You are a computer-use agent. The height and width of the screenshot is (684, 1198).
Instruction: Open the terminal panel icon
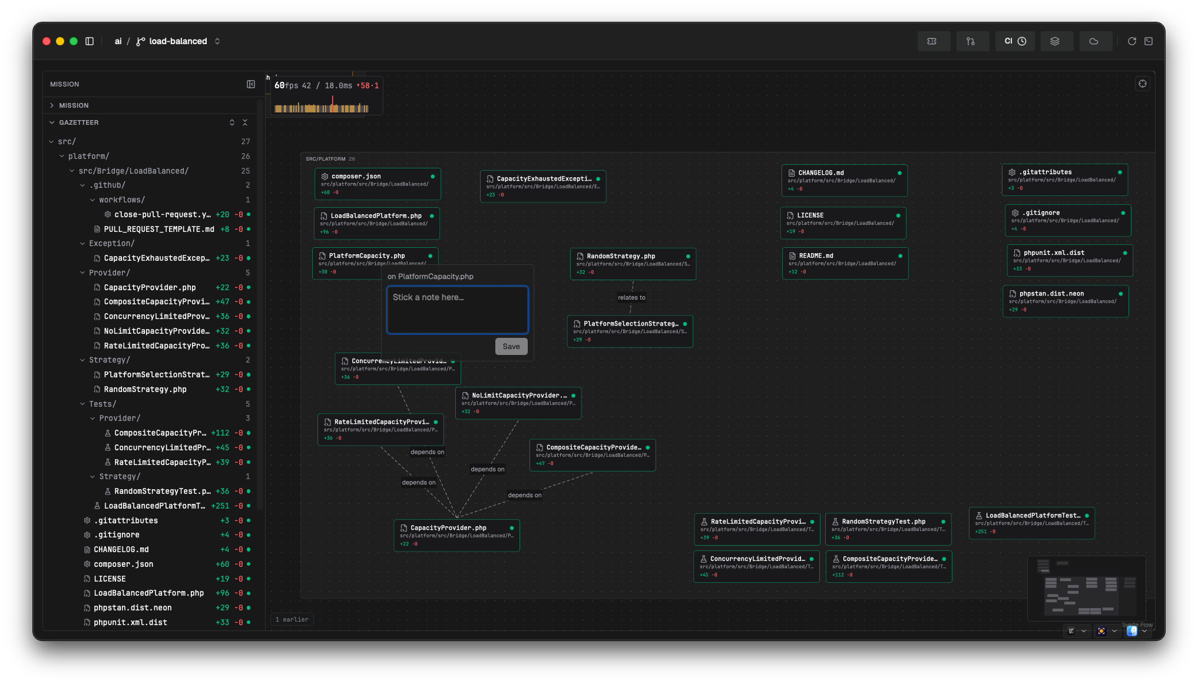[x=1149, y=41]
